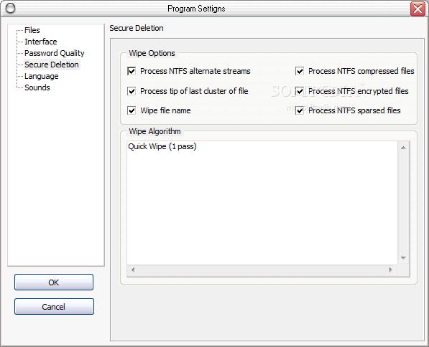Close the Program Settings window
429x347 pixels.
(x=418, y=9)
